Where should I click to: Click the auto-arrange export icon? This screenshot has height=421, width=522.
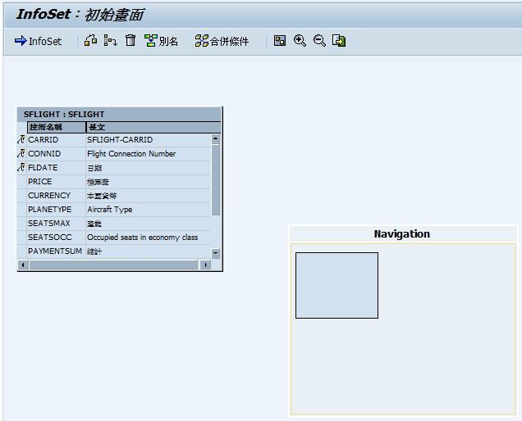point(339,40)
